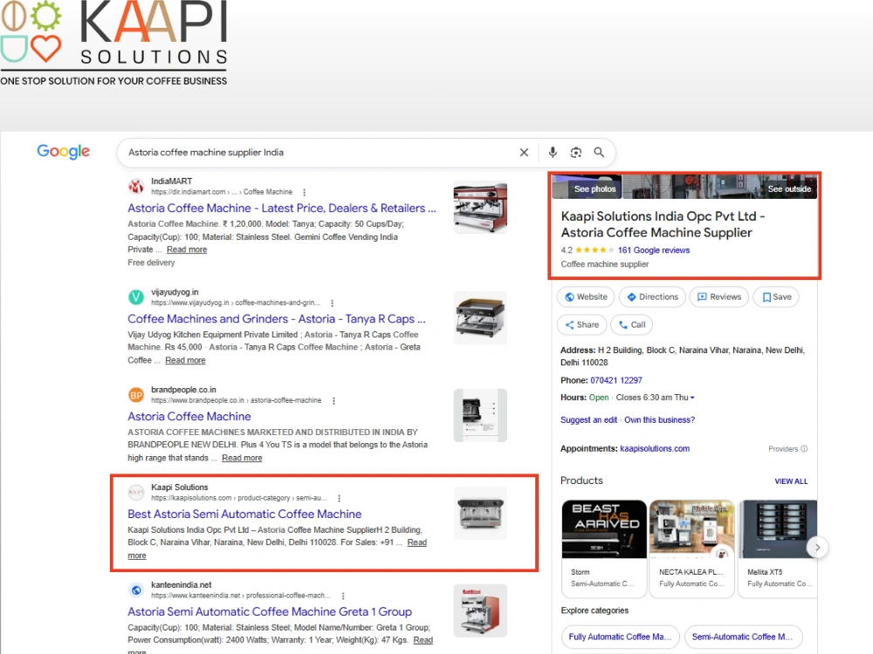Click the Reviews button
Image resolution: width=873 pixels, height=654 pixels.
tap(718, 297)
